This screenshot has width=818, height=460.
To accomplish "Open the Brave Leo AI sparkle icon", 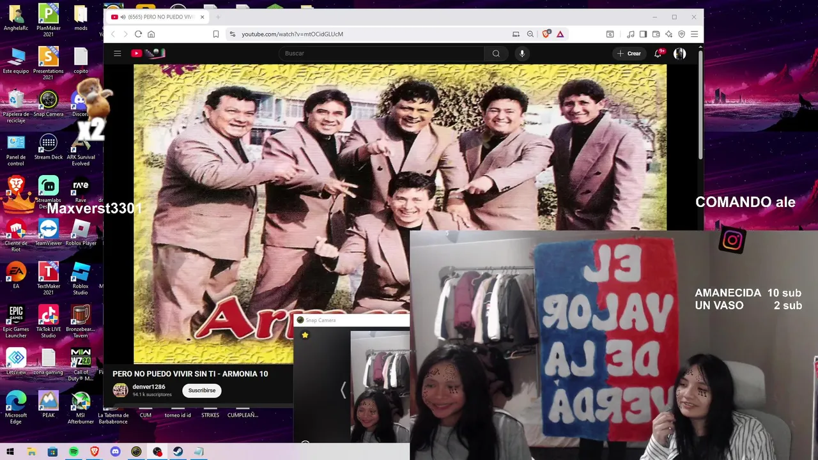I will coord(668,34).
